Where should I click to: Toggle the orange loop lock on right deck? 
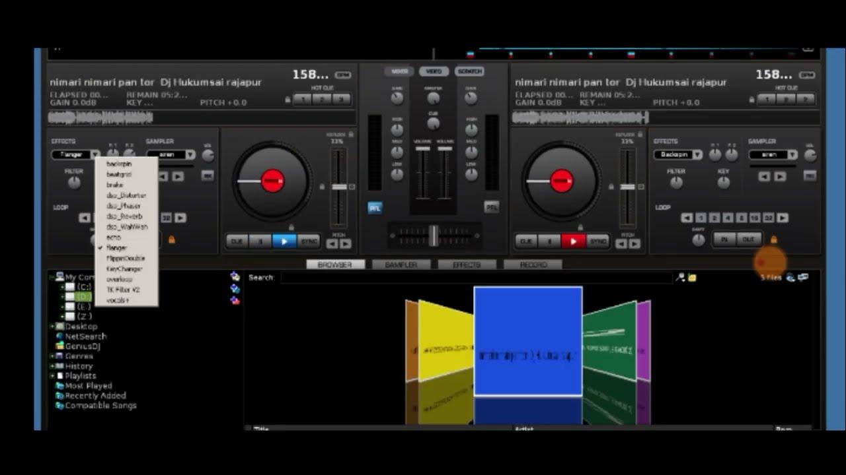click(x=774, y=240)
